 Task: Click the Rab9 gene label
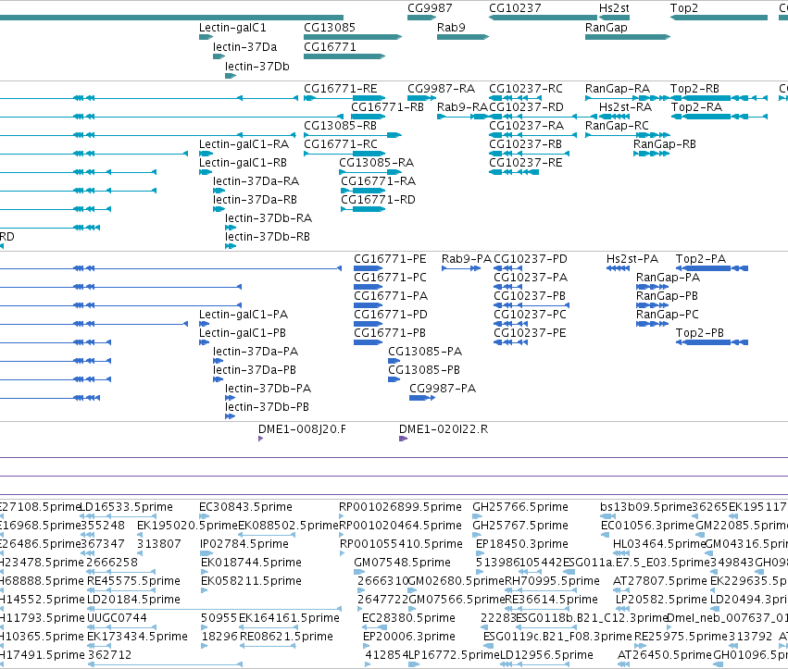(451, 28)
